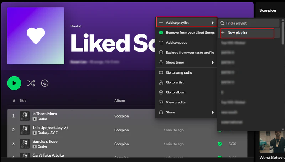Click the plus icon next to New playlist
The width and height of the screenshot is (285, 162).
pos(223,33)
